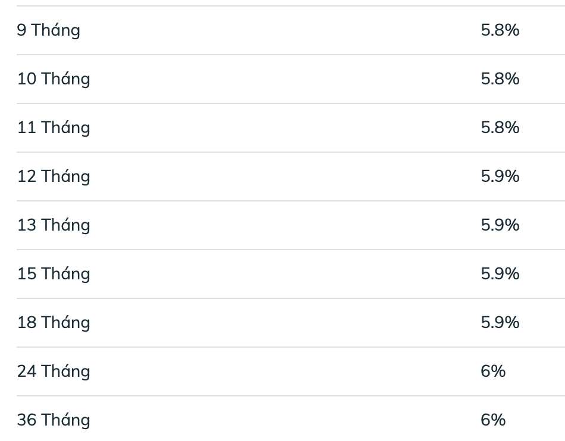Click the "24 Tháng" term label
Screen dimensions: 565x441
[54, 371]
